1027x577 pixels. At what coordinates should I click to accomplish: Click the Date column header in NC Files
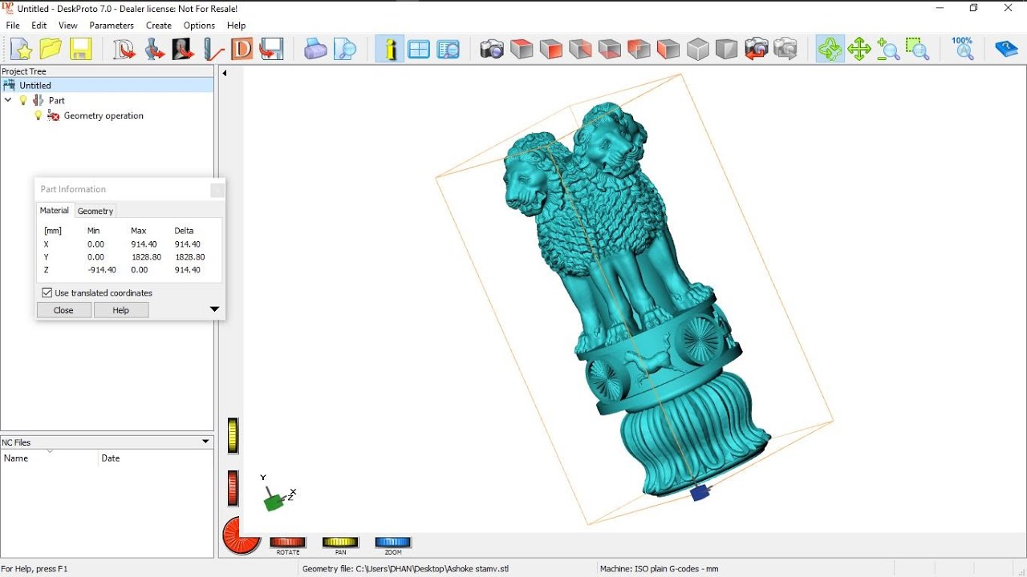tap(156, 458)
